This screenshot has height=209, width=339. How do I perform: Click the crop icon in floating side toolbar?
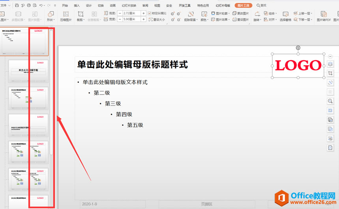tap(330, 73)
